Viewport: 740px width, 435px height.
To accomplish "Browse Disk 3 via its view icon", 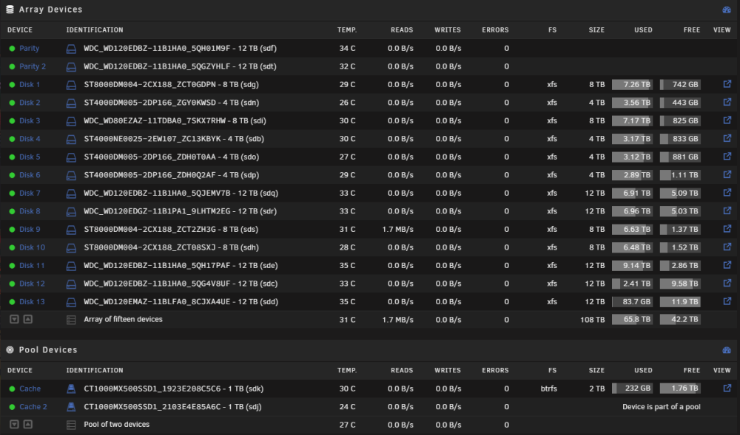I will pyautogui.click(x=727, y=120).
